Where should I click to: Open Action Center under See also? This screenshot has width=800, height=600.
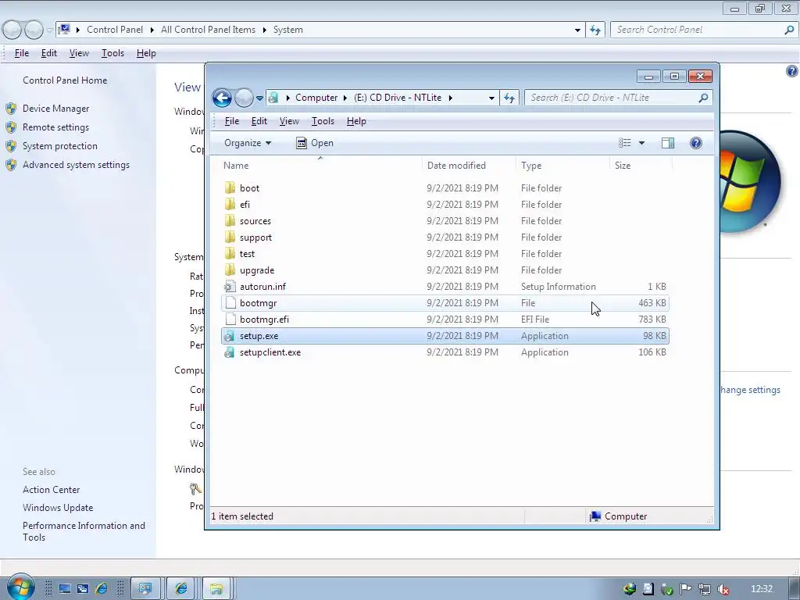click(51, 490)
